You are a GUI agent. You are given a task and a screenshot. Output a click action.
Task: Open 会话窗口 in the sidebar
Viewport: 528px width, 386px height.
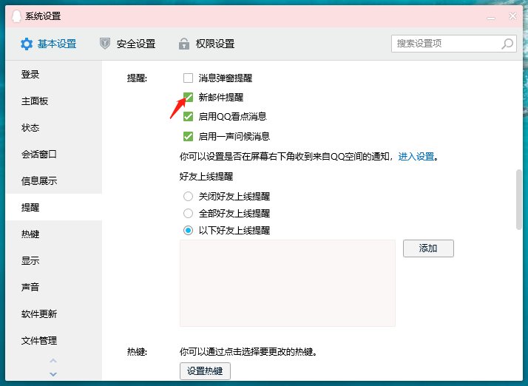pyautogui.click(x=53, y=155)
